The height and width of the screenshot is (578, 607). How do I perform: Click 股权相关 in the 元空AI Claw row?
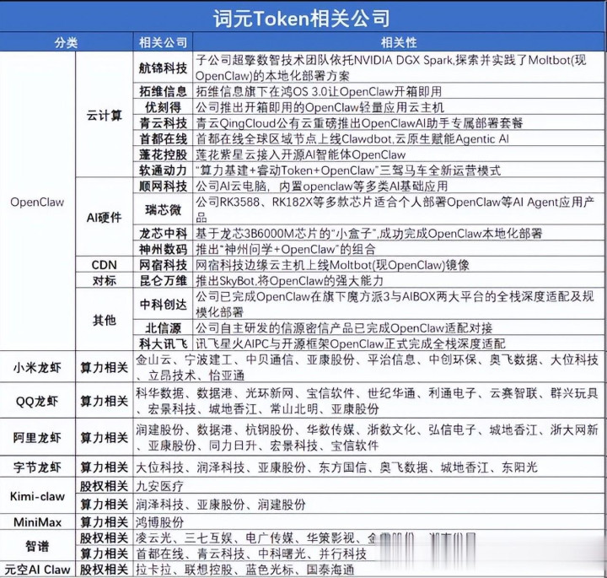[105, 570]
